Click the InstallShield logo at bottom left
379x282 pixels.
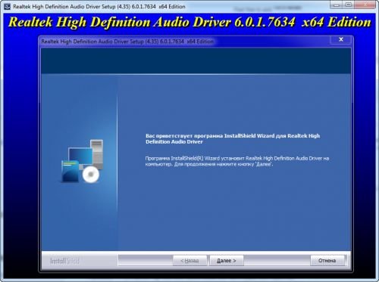pyautogui.click(x=64, y=261)
